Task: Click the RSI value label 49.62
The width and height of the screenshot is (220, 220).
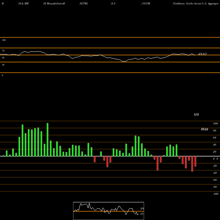Action: click(x=202, y=54)
